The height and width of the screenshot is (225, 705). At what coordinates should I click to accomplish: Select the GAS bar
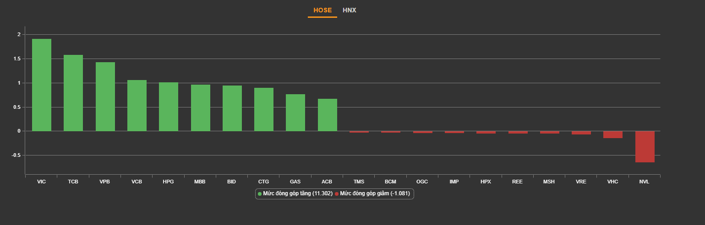point(295,112)
